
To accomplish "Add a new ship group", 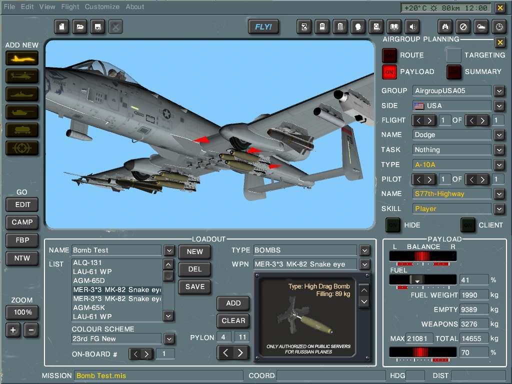I will coord(22,94).
